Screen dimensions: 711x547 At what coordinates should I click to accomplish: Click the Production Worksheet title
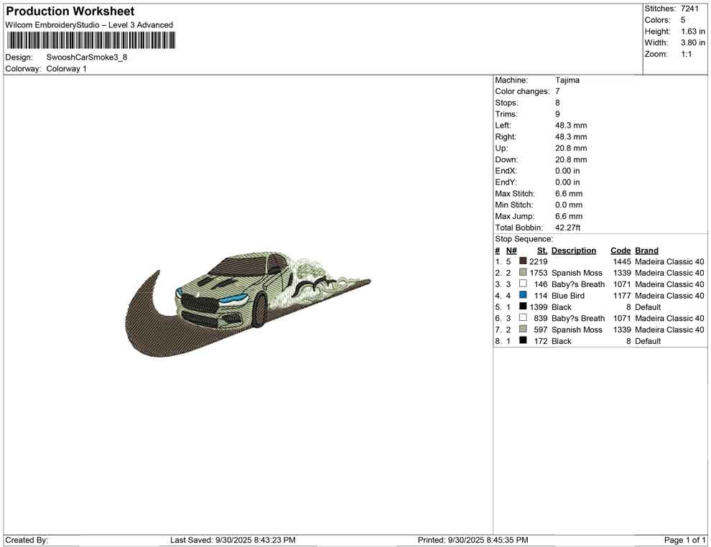click(x=70, y=11)
